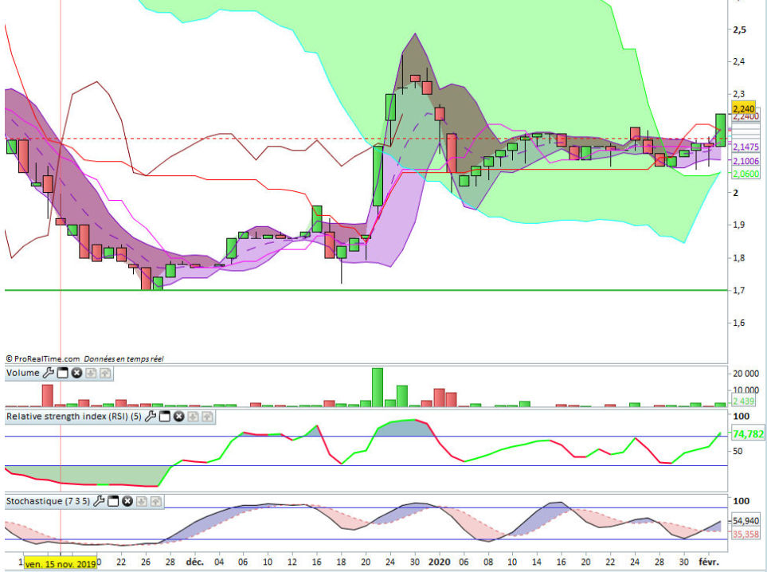Move the RSI panel up

pyautogui.click(x=207, y=417)
